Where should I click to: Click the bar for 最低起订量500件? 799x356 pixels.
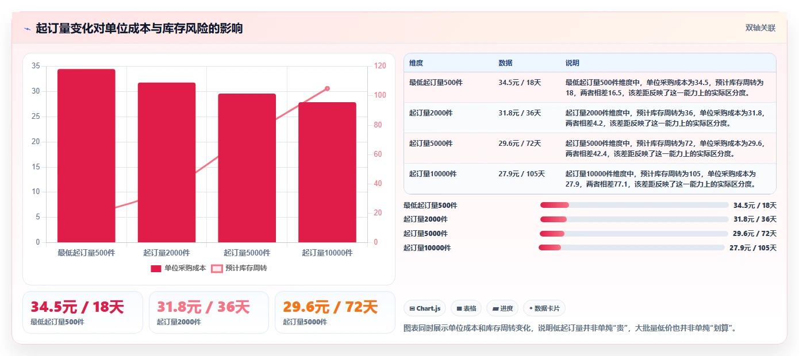[86, 156]
